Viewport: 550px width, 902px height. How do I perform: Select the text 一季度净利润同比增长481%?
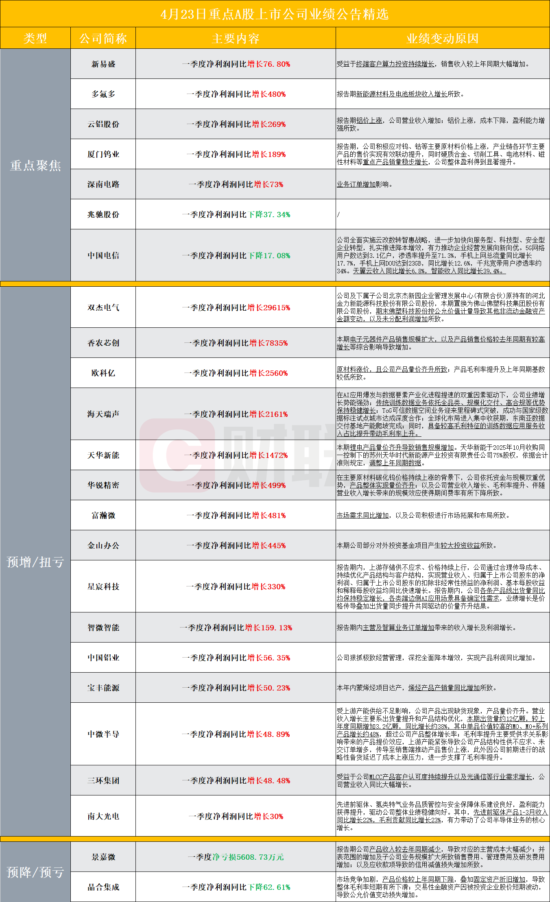click(x=236, y=515)
